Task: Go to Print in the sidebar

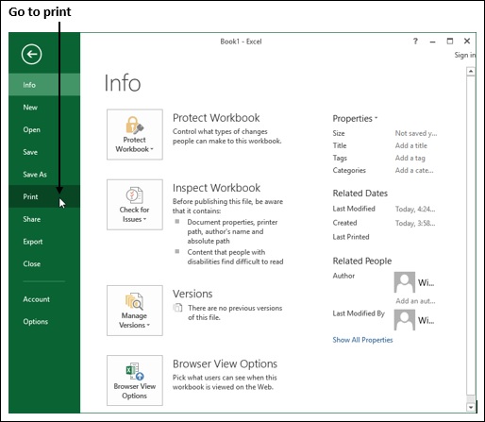Action: click(x=44, y=196)
